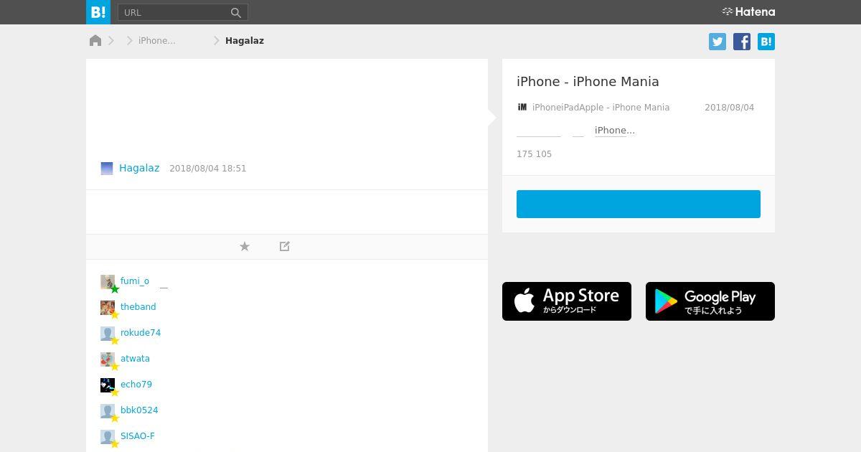861x452 pixels.
Task: Click the edit/quote pencil icon
Action: 285,246
